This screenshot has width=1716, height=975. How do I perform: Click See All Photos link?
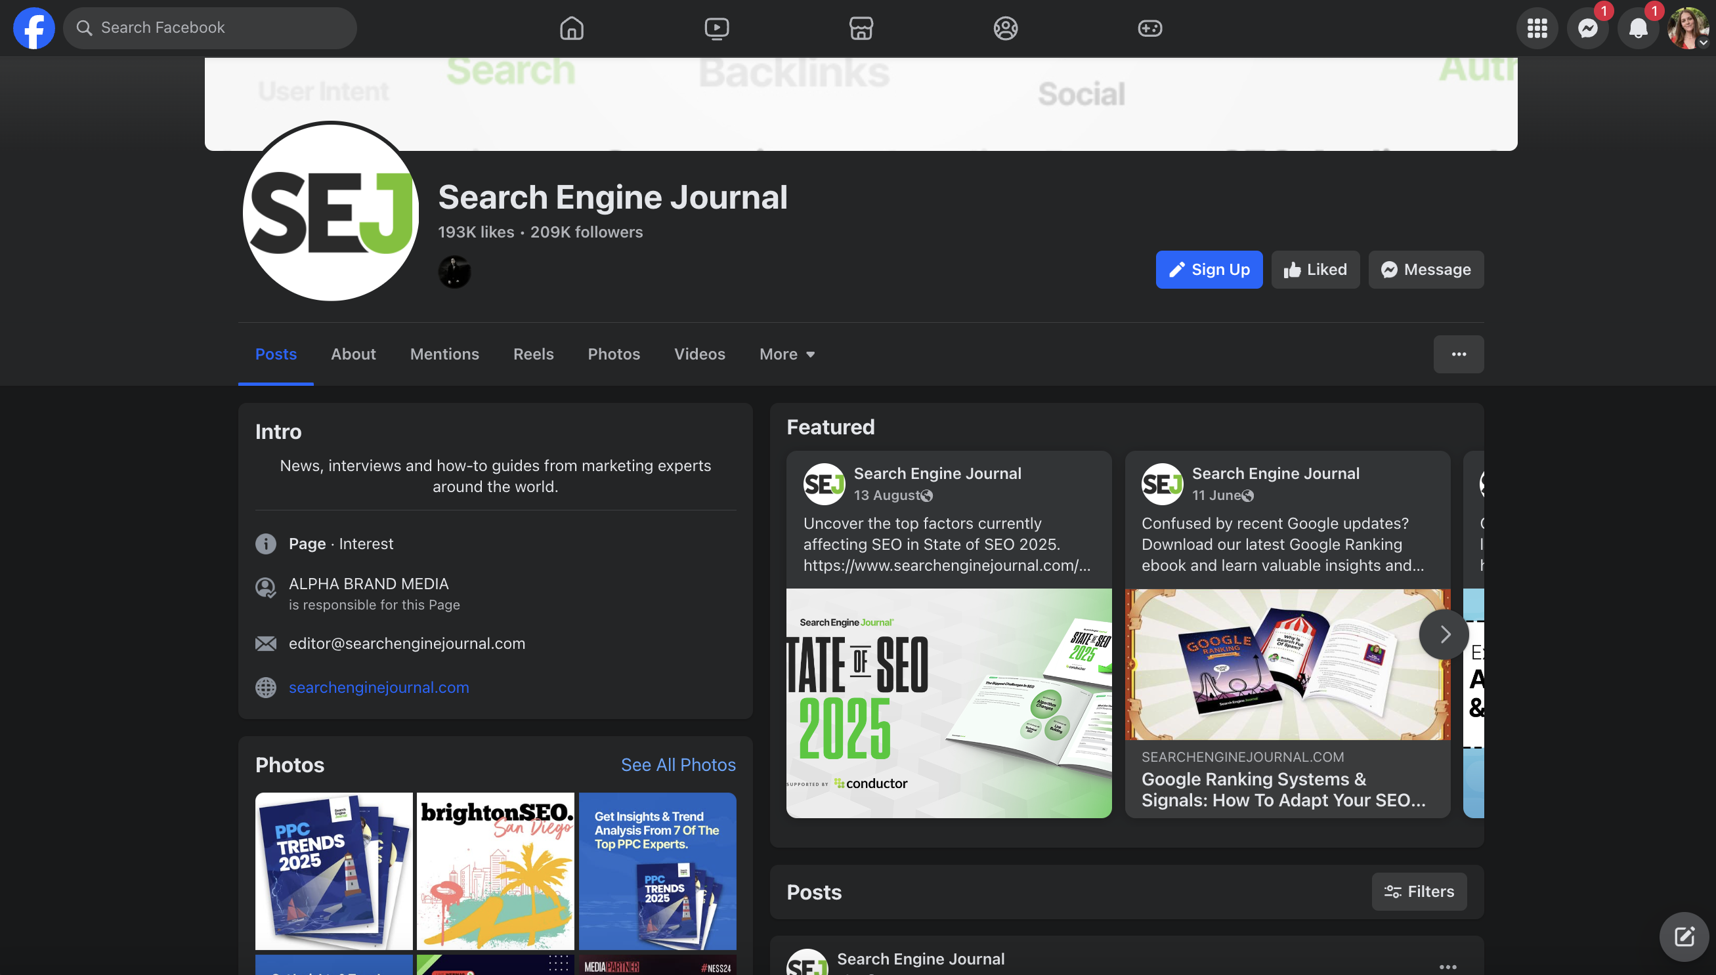click(678, 766)
